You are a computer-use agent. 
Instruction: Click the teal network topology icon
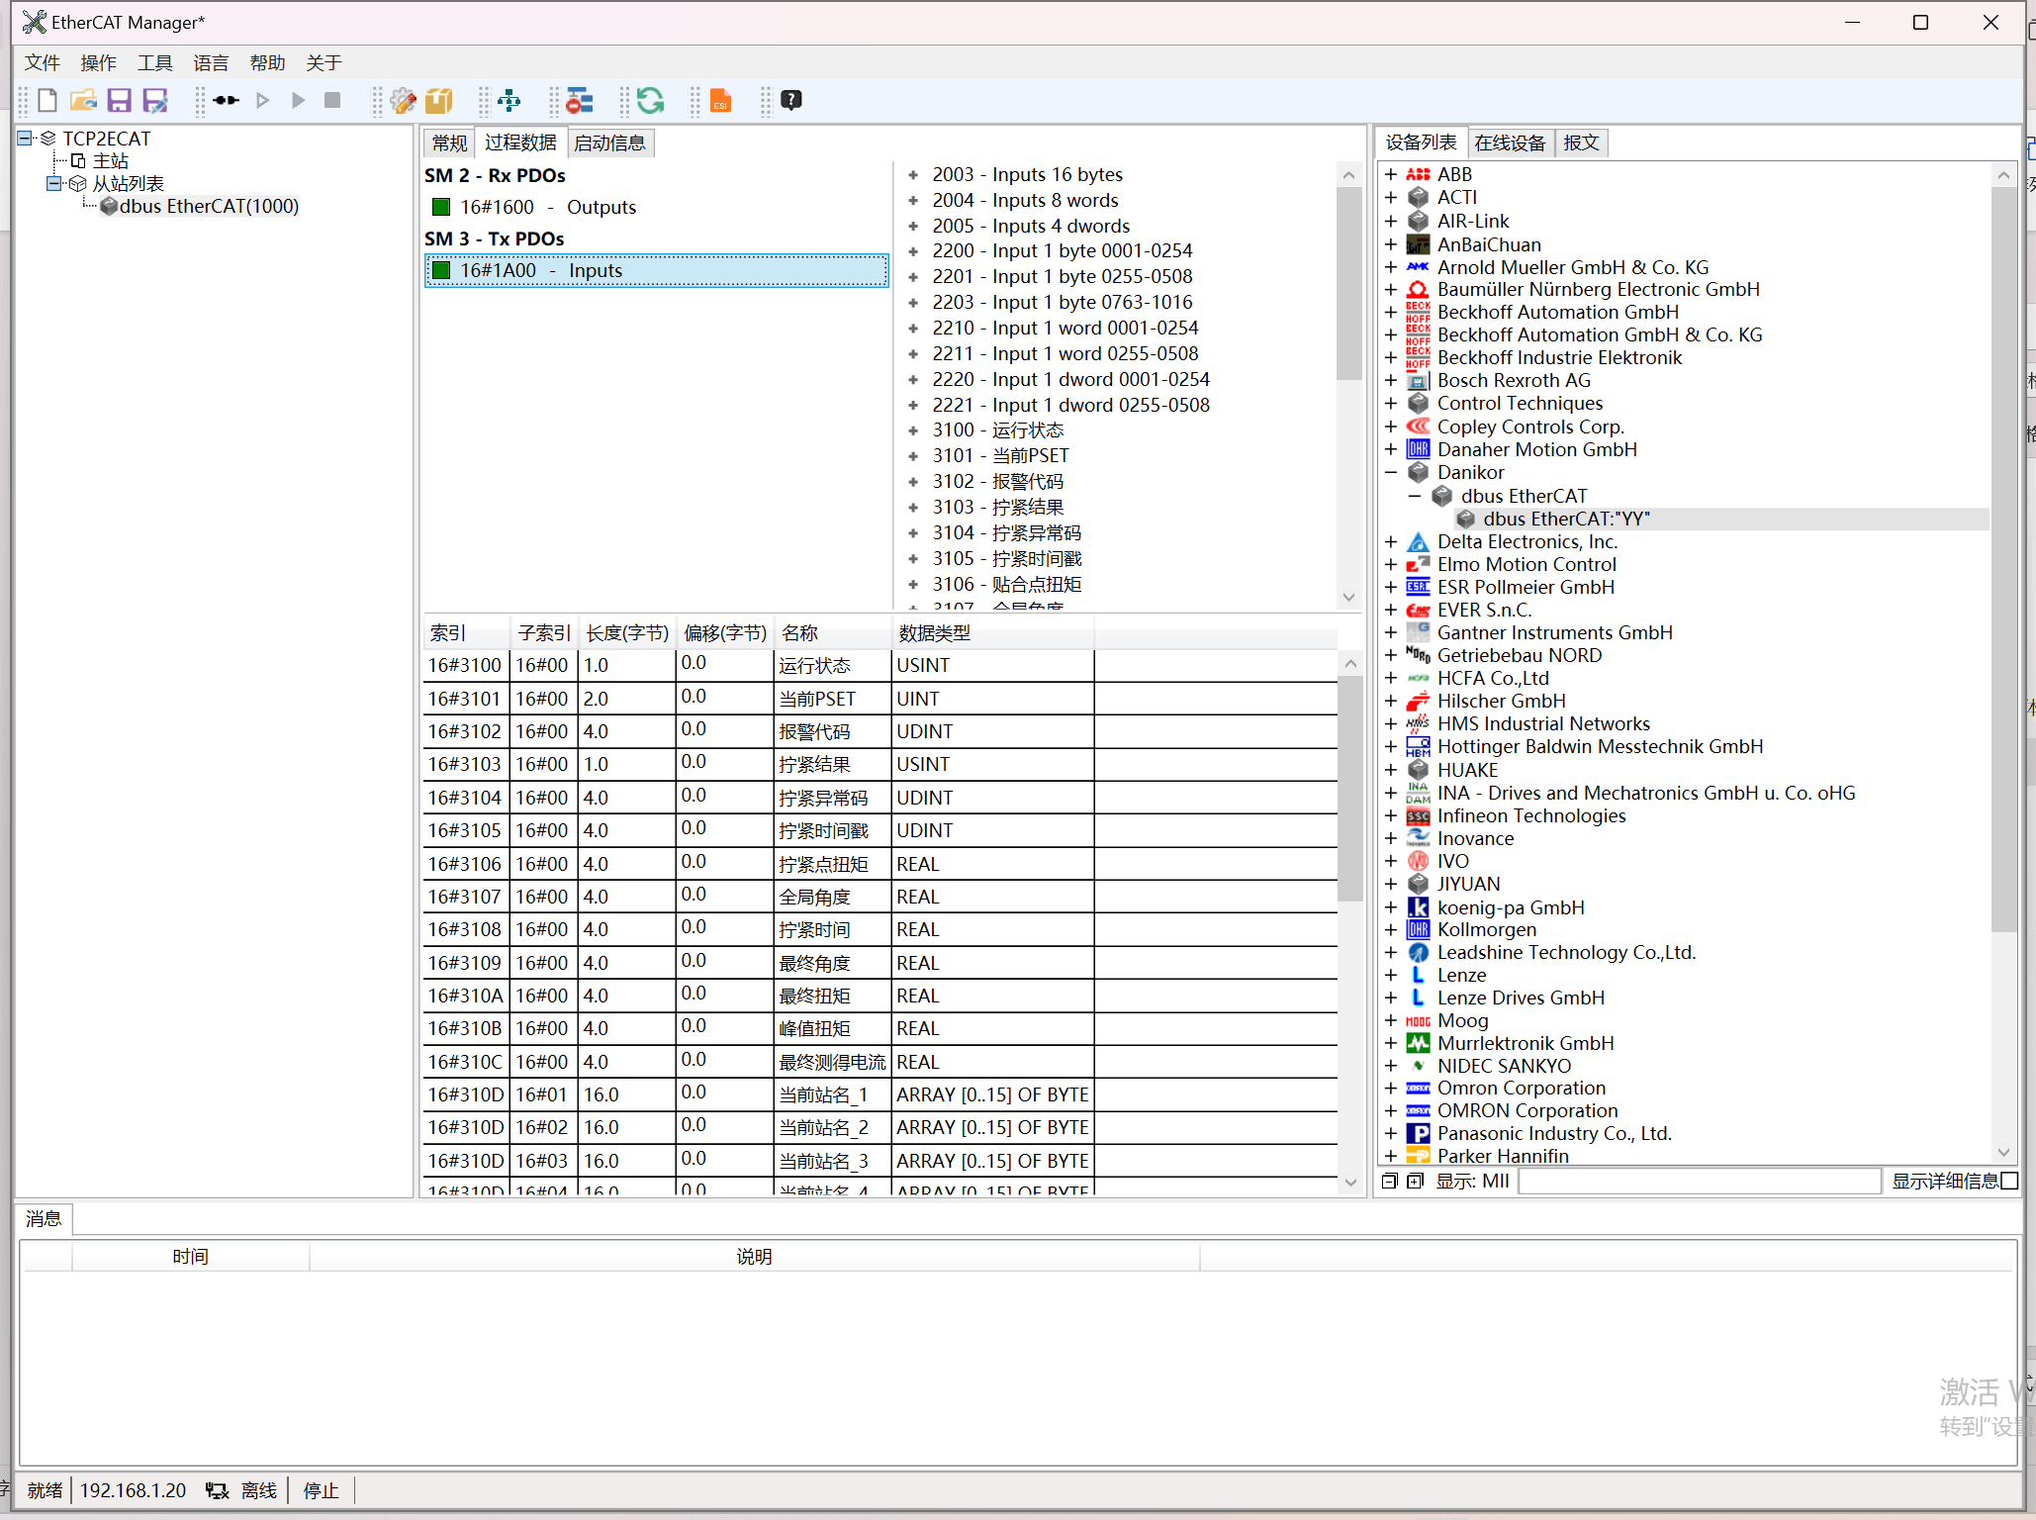509,100
